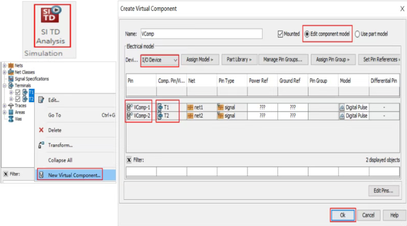Select terminal T2 in the tree
Viewport: 407px width, 226px height.
click(x=32, y=99)
